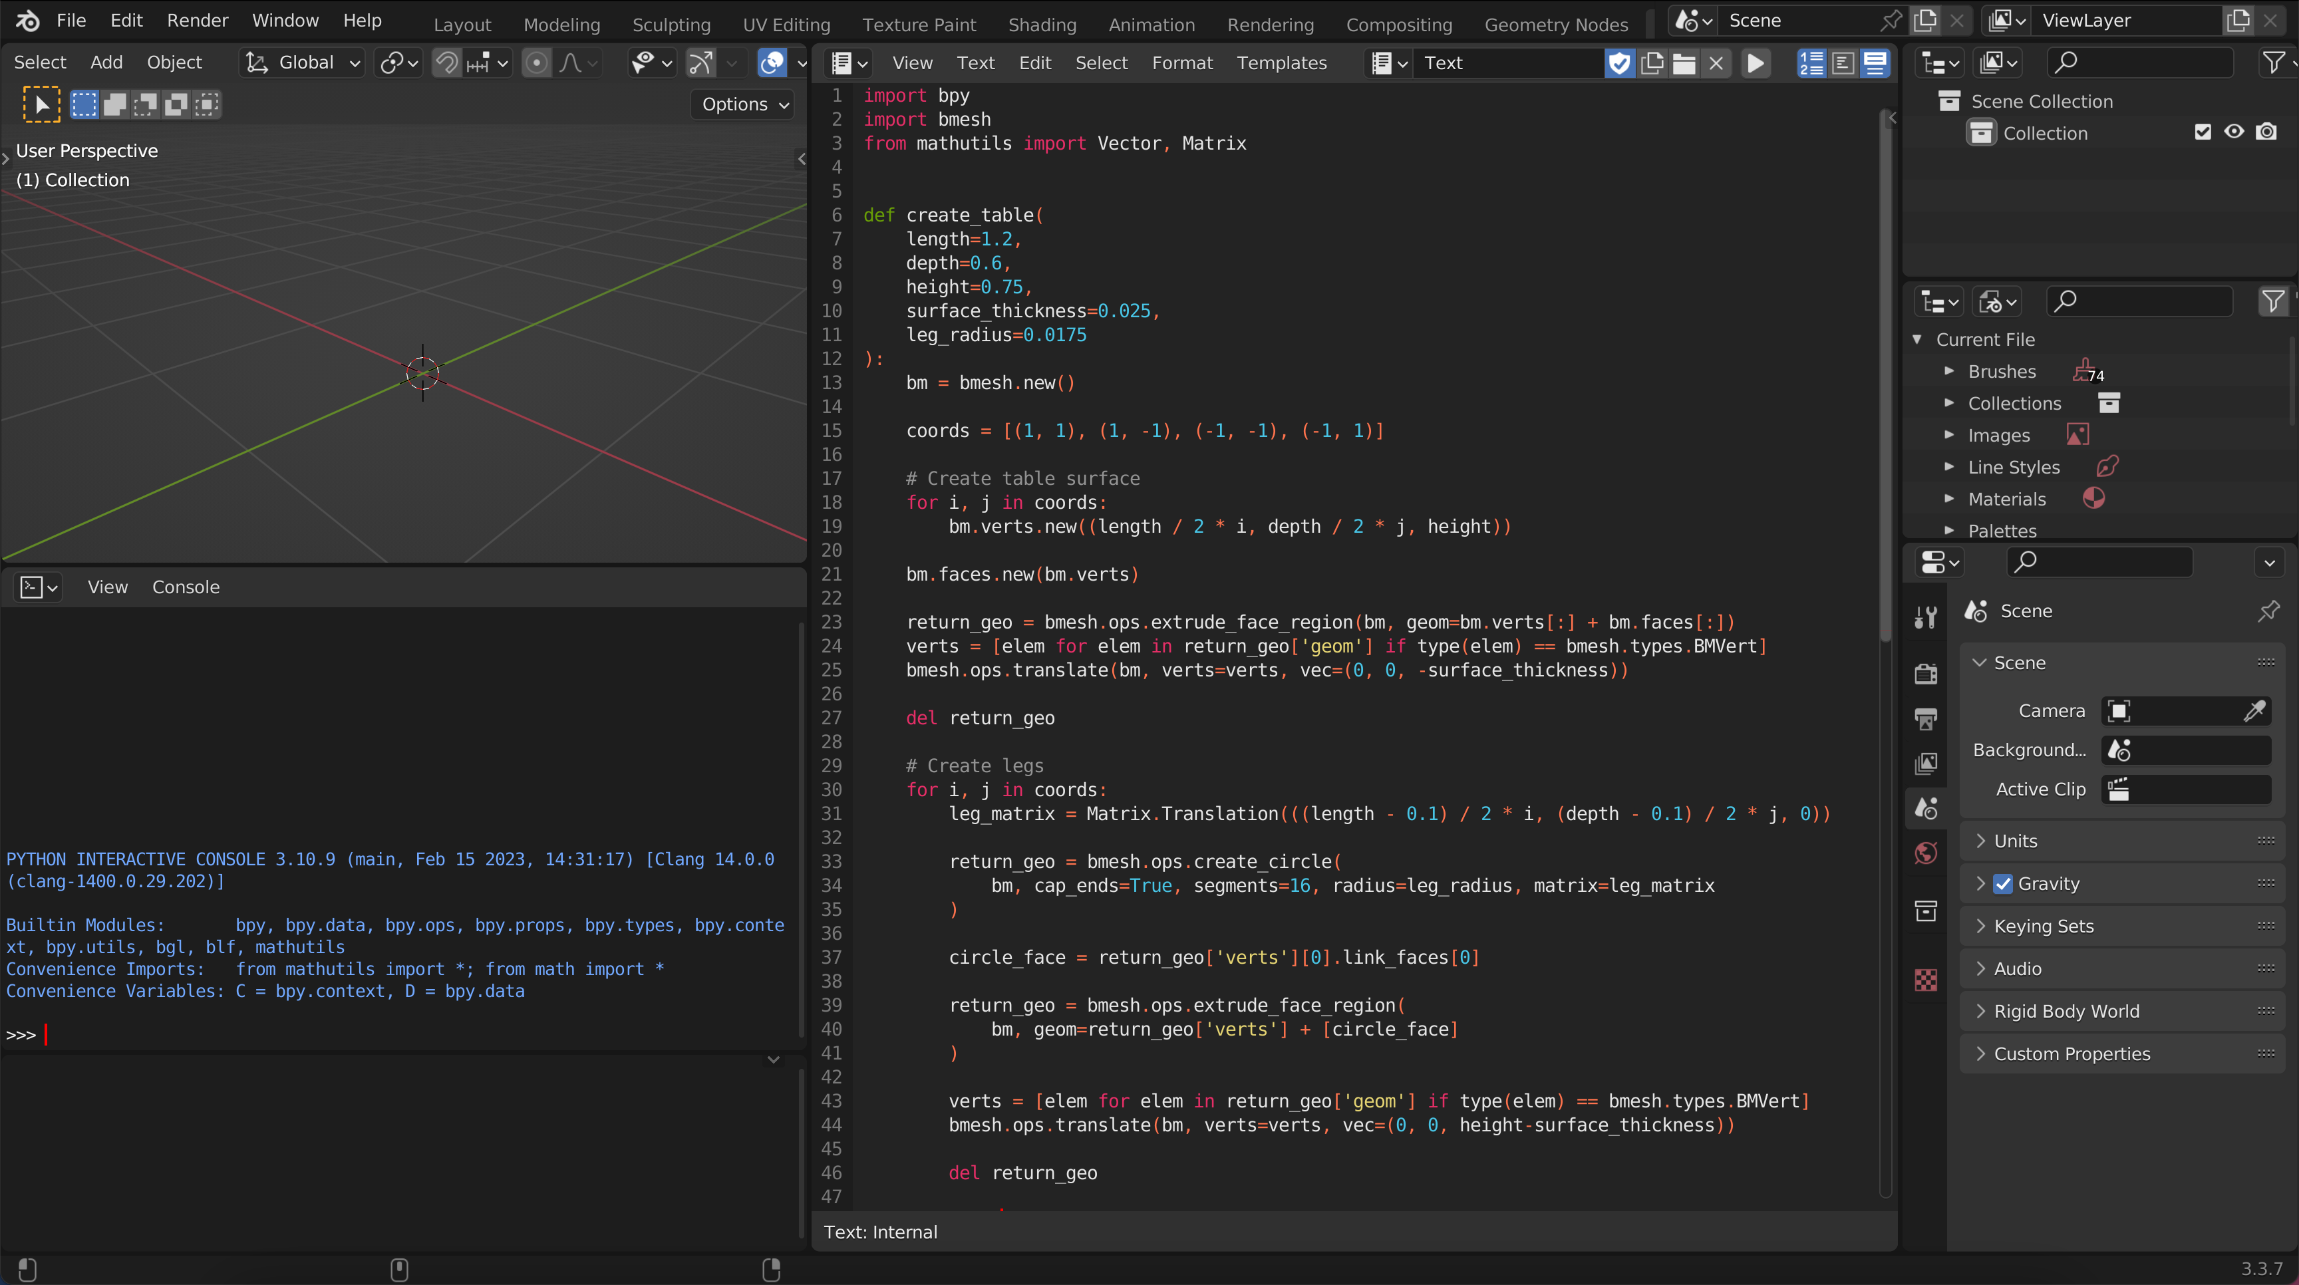Open the Render properties tab

click(1926, 674)
